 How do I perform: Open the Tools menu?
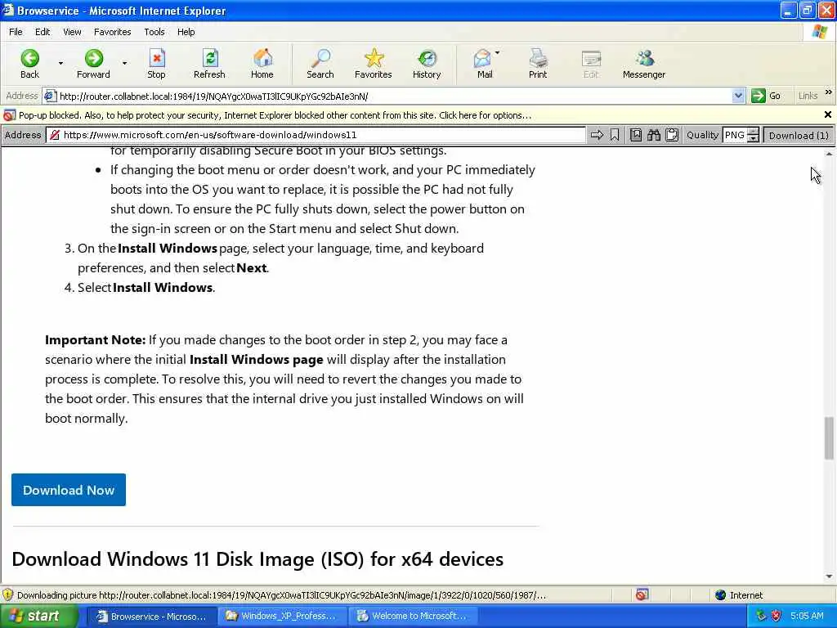pyautogui.click(x=154, y=32)
